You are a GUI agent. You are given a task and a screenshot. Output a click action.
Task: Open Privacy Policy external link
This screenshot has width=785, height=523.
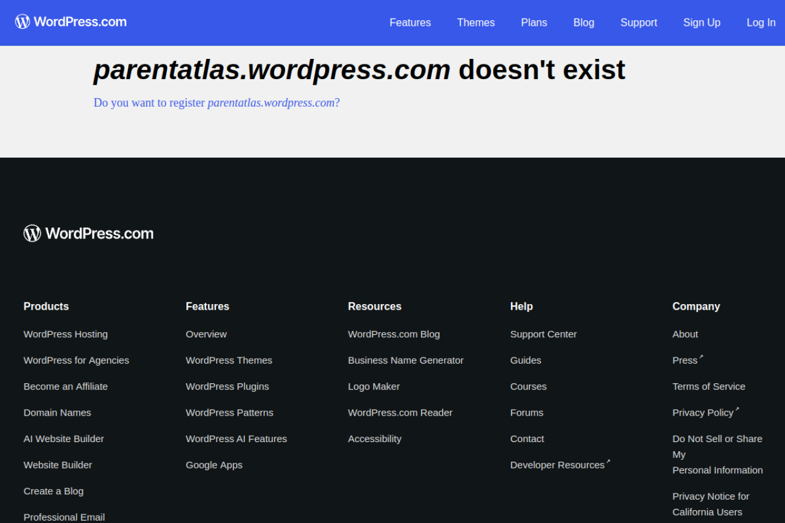(x=705, y=412)
